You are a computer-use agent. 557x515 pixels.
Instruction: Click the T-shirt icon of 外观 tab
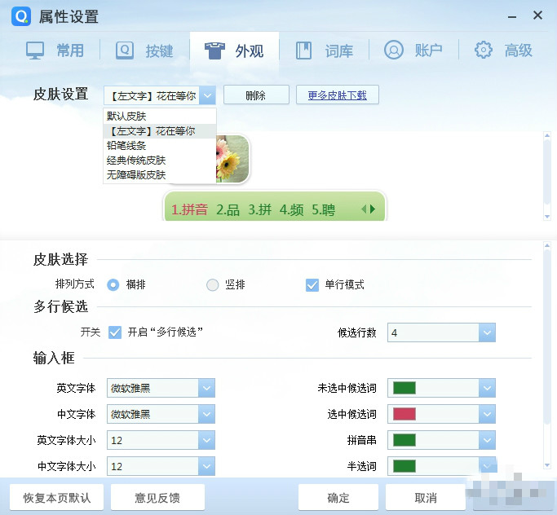click(214, 51)
